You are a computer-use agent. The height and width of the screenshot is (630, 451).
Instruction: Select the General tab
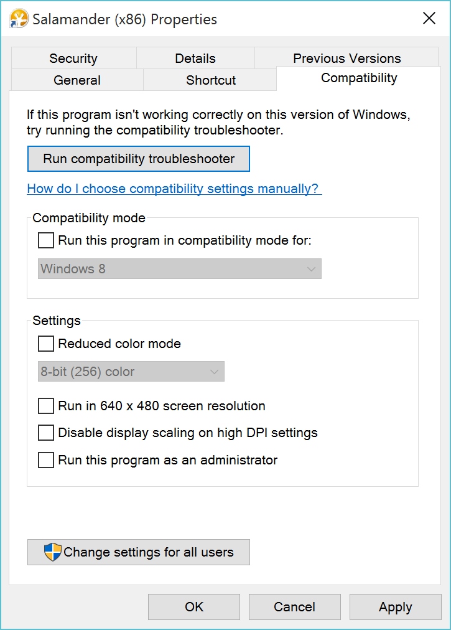point(77,80)
